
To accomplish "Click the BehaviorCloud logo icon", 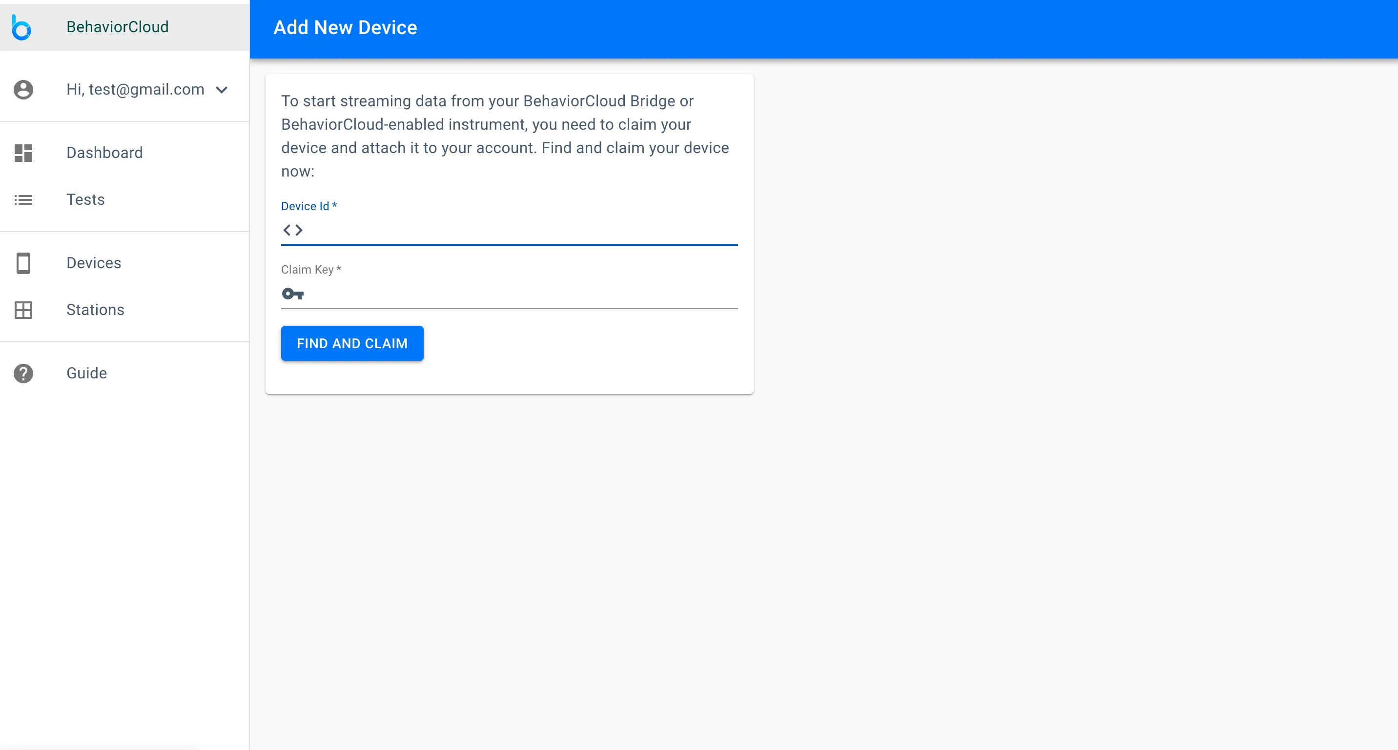I will (x=21, y=26).
